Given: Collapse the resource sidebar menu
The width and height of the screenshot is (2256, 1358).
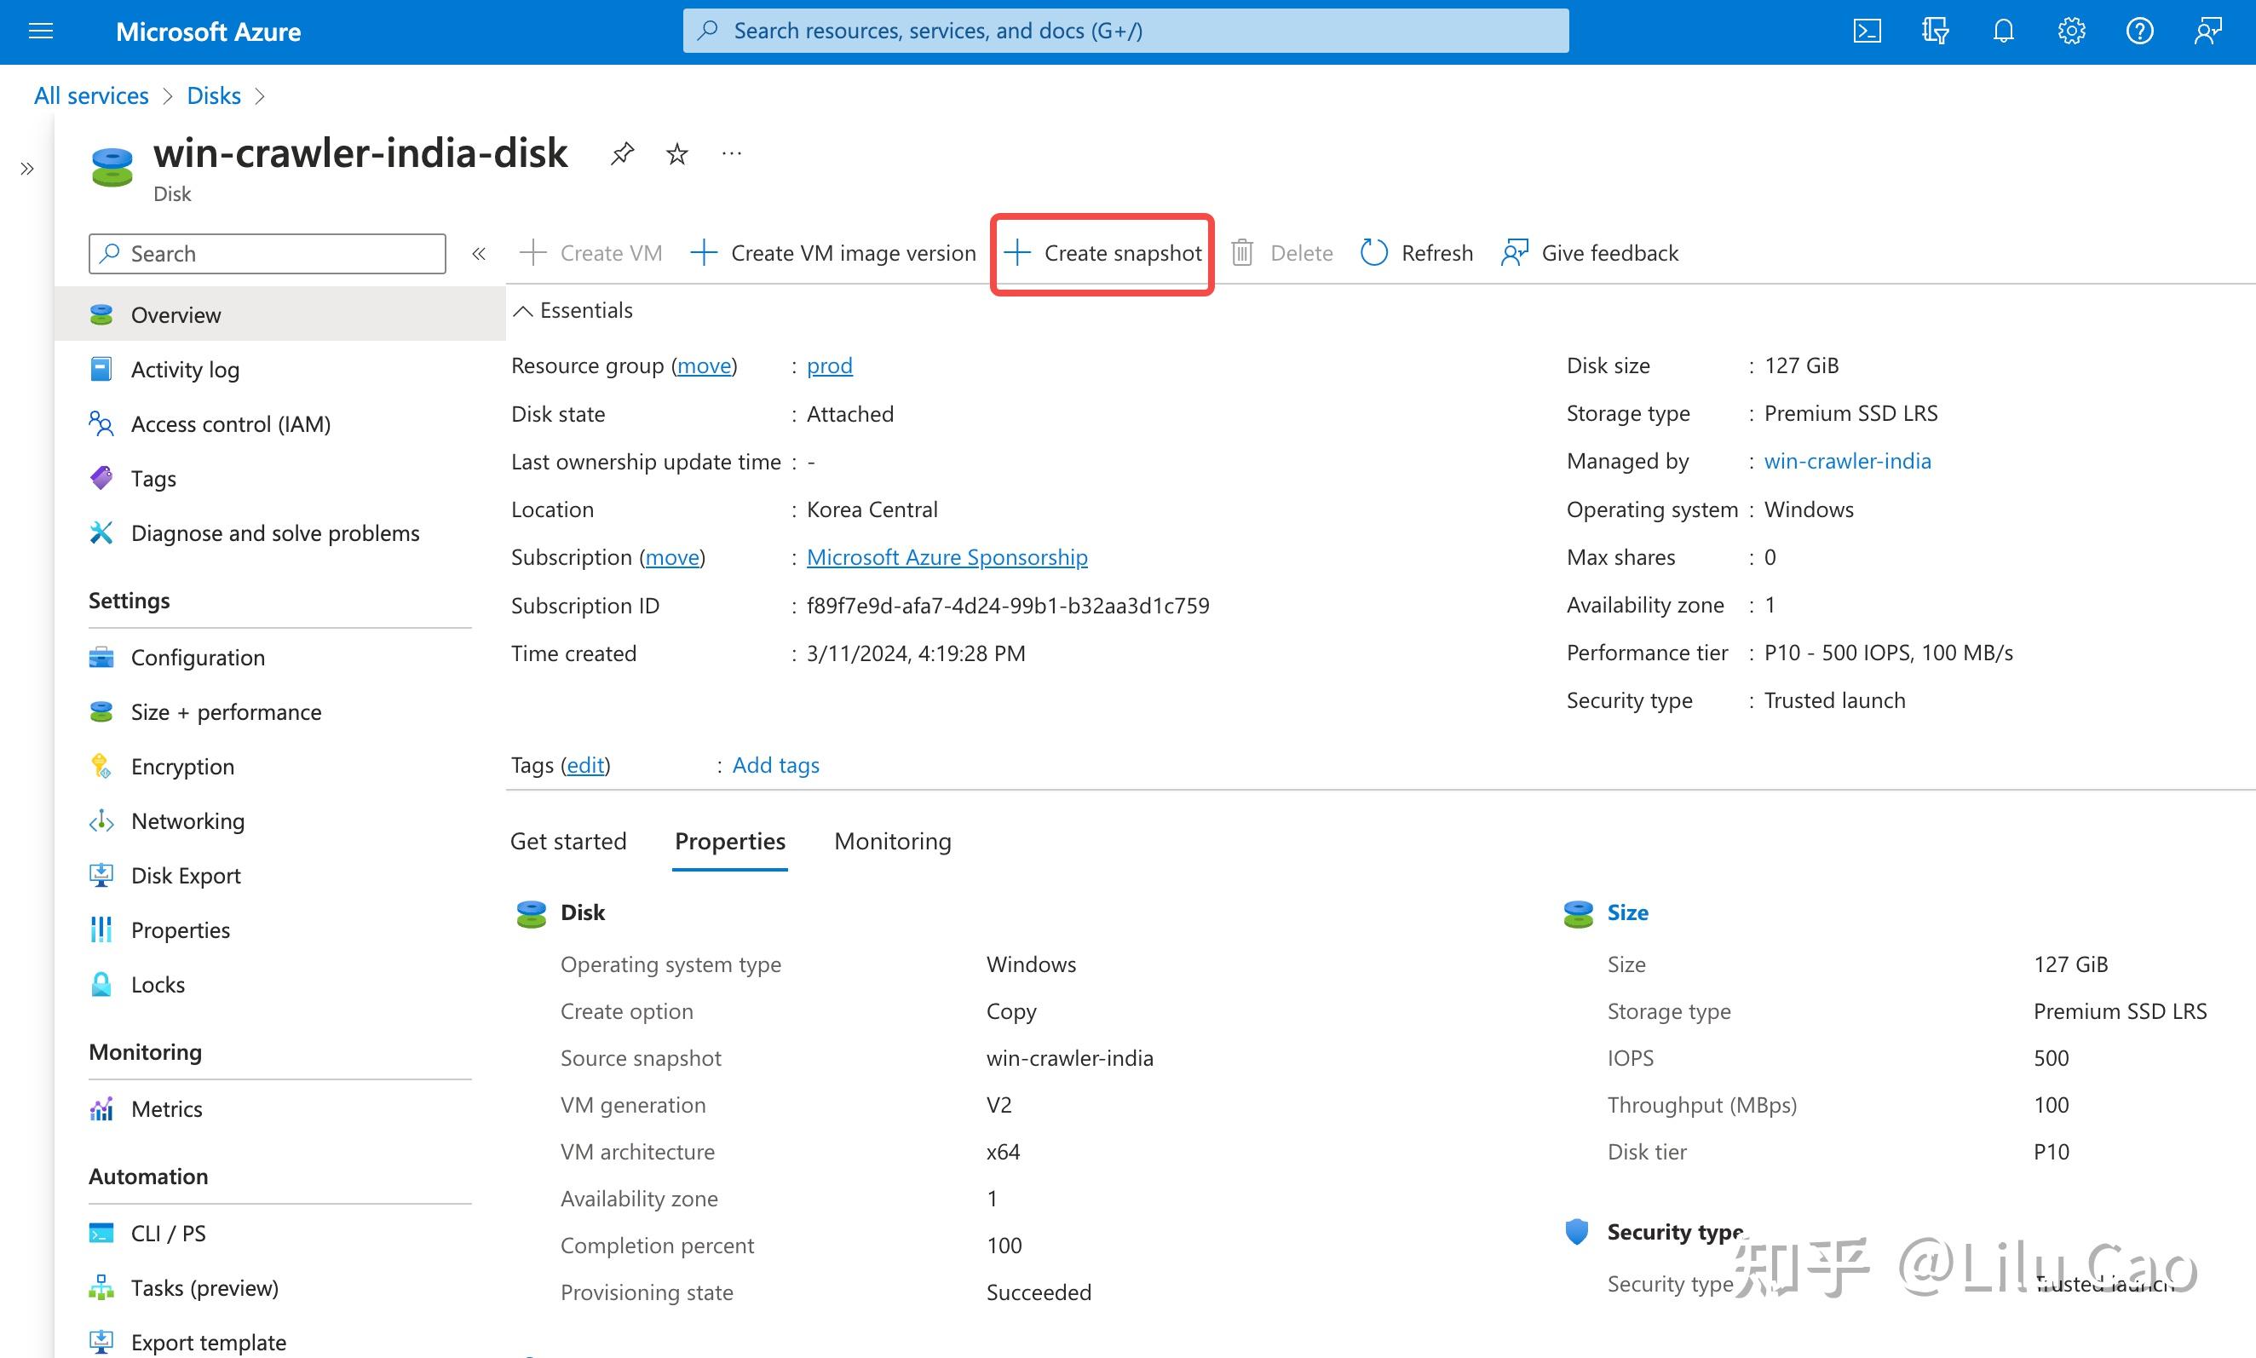Looking at the screenshot, I should tap(479, 254).
